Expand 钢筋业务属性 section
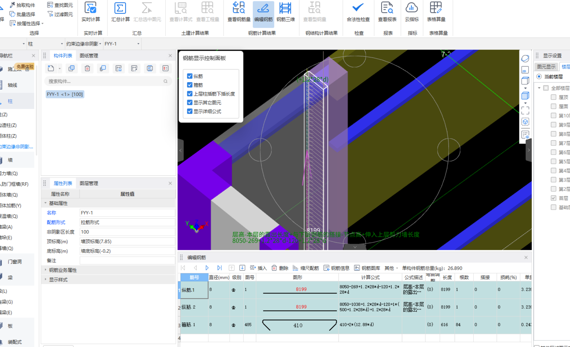The height and width of the screenshot is (347, 570). [x=46, y=270]
